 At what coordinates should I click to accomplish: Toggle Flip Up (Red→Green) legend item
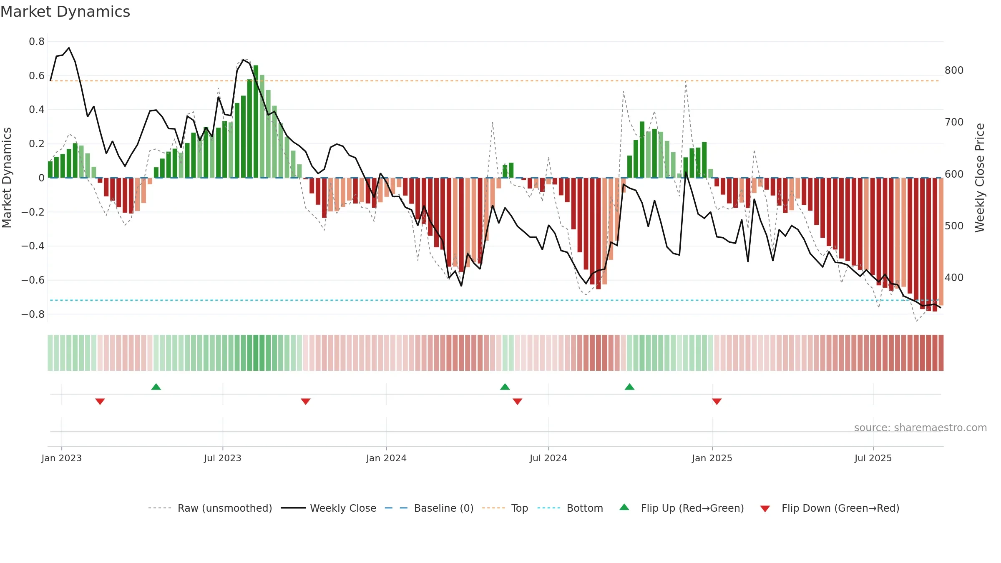tap(682, 508)
